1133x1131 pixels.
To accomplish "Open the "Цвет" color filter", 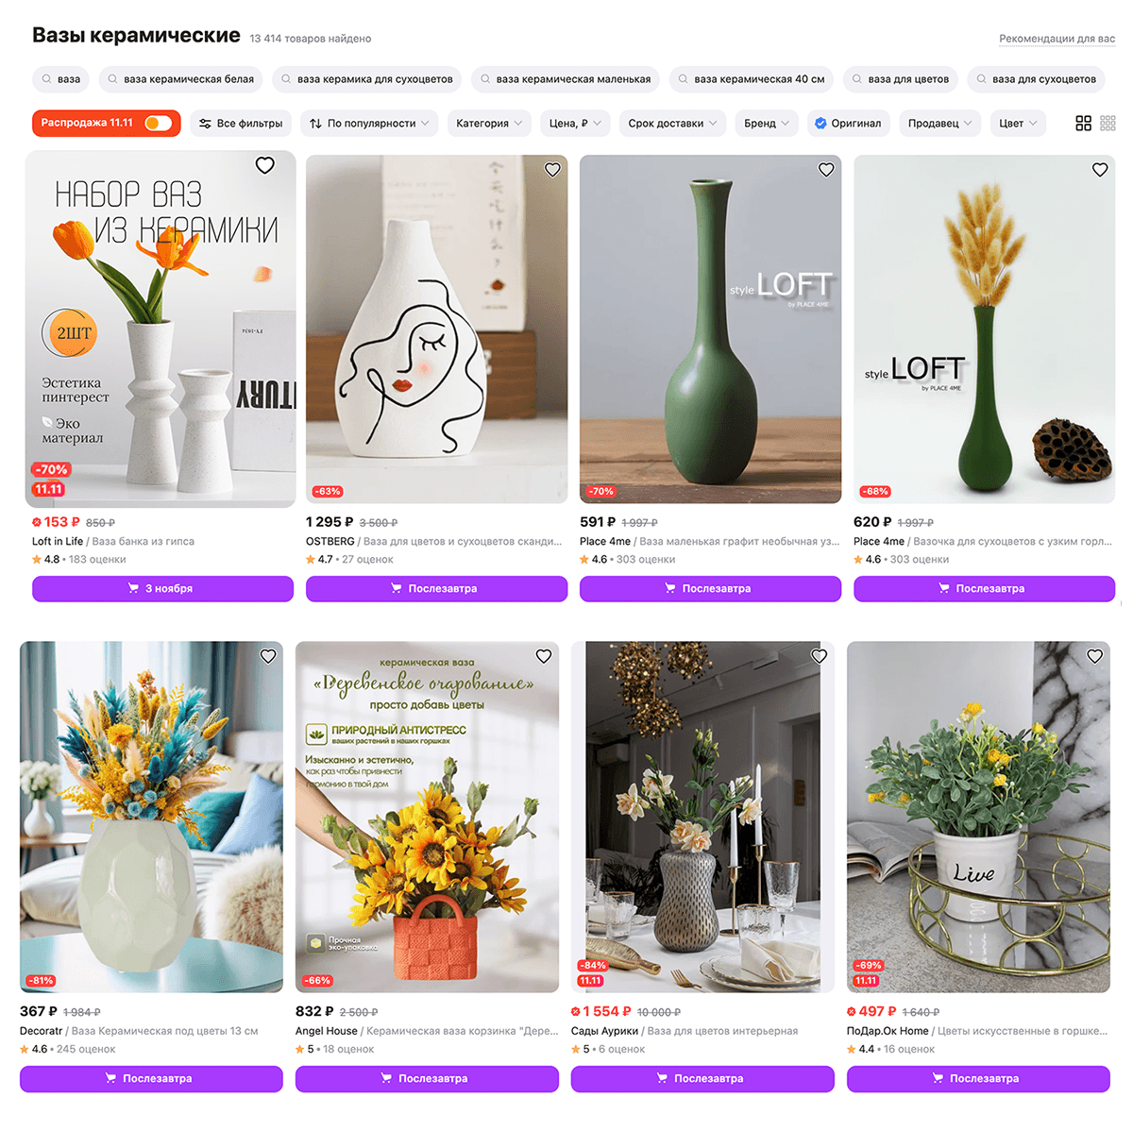I will 1018,124.
